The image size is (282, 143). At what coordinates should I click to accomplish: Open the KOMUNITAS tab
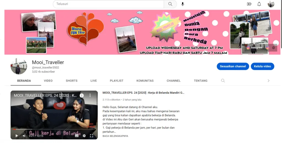click(145, 81)
